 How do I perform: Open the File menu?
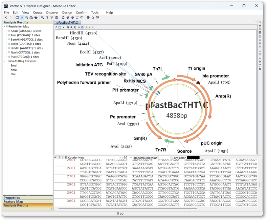[x=6, y=13]
